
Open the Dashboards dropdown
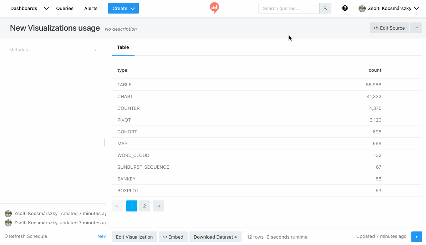point(46,8)
